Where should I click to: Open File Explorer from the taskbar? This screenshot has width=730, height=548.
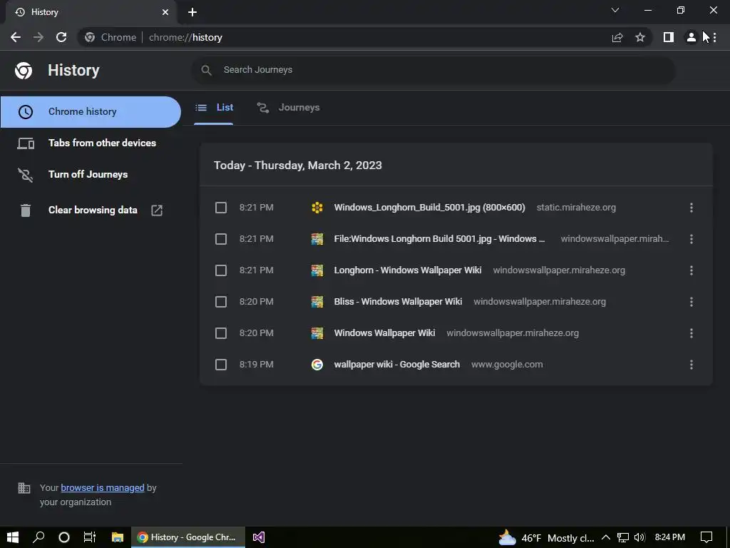(118, 537)
